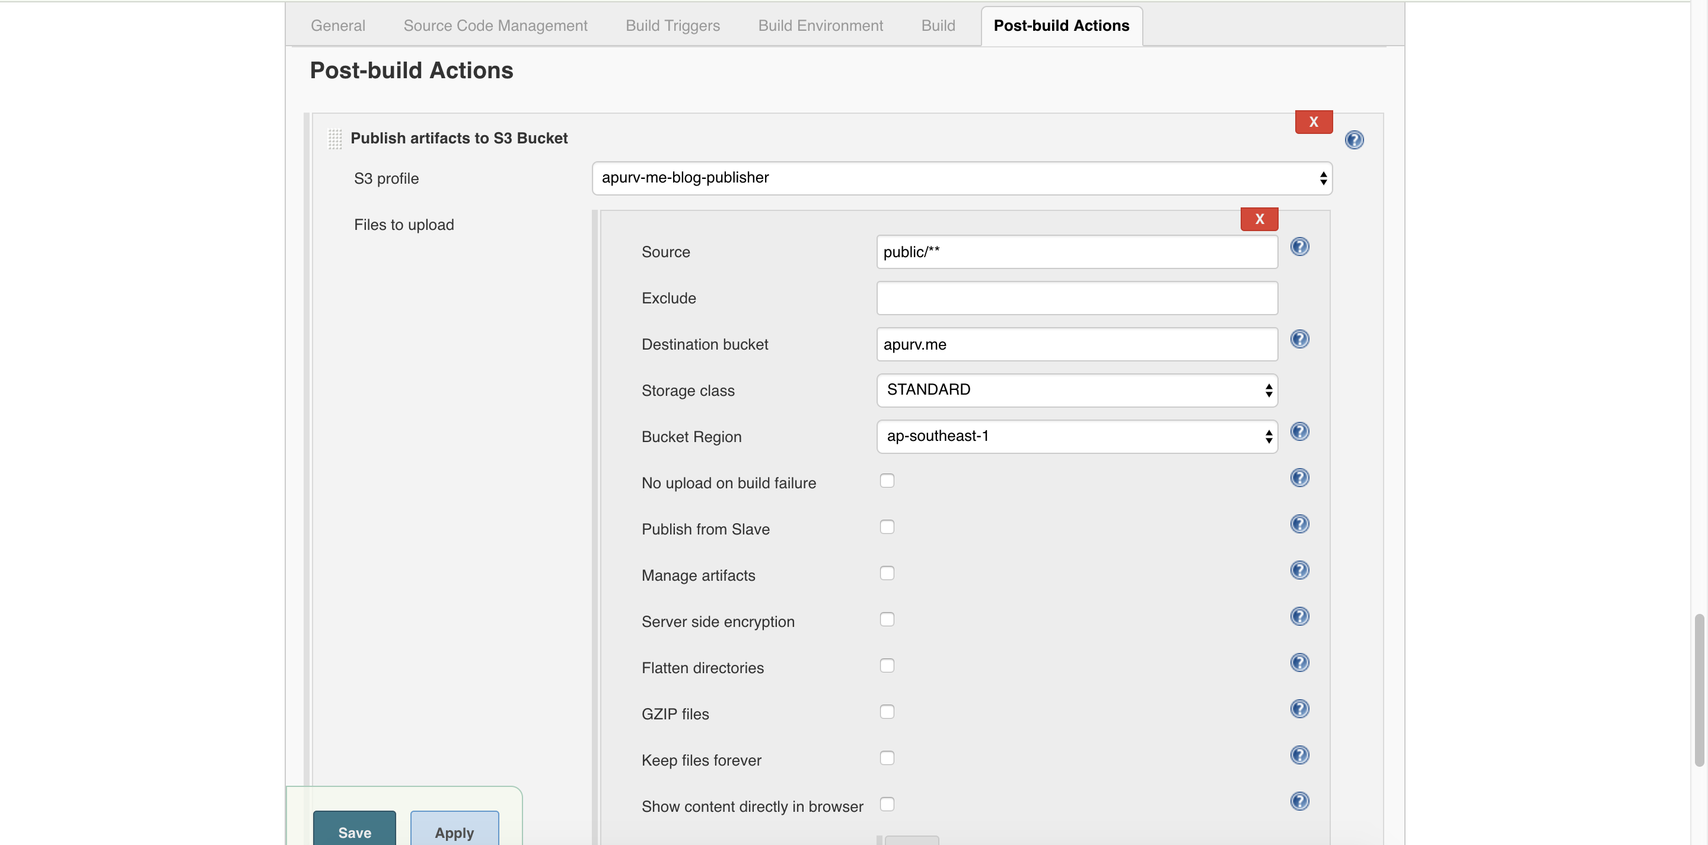Check the Server side encryption box
Screen dimensions: 1708x845
click(x=887, y=620)
